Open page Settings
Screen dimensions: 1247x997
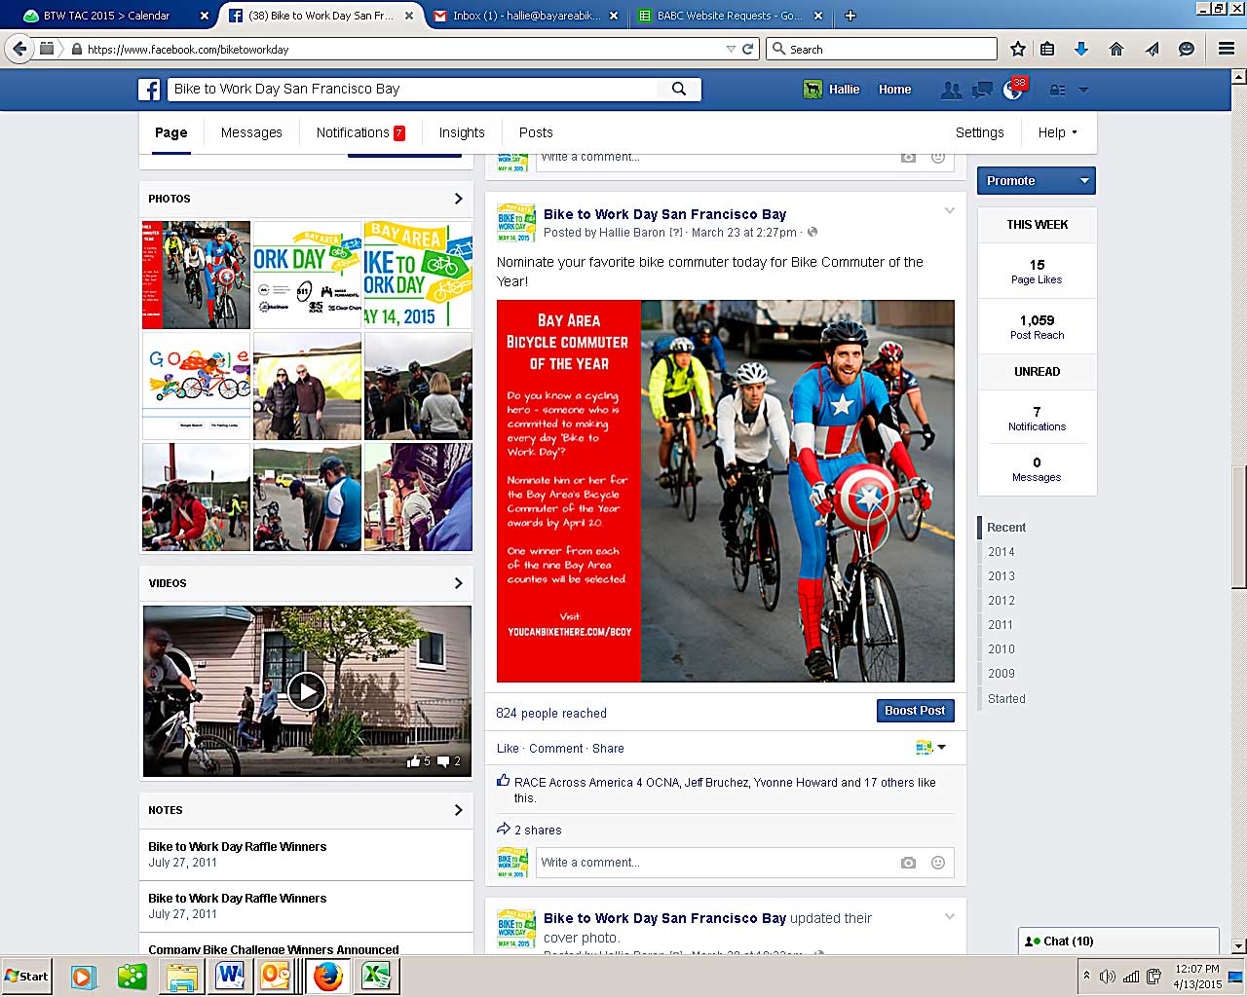(979, 132)
